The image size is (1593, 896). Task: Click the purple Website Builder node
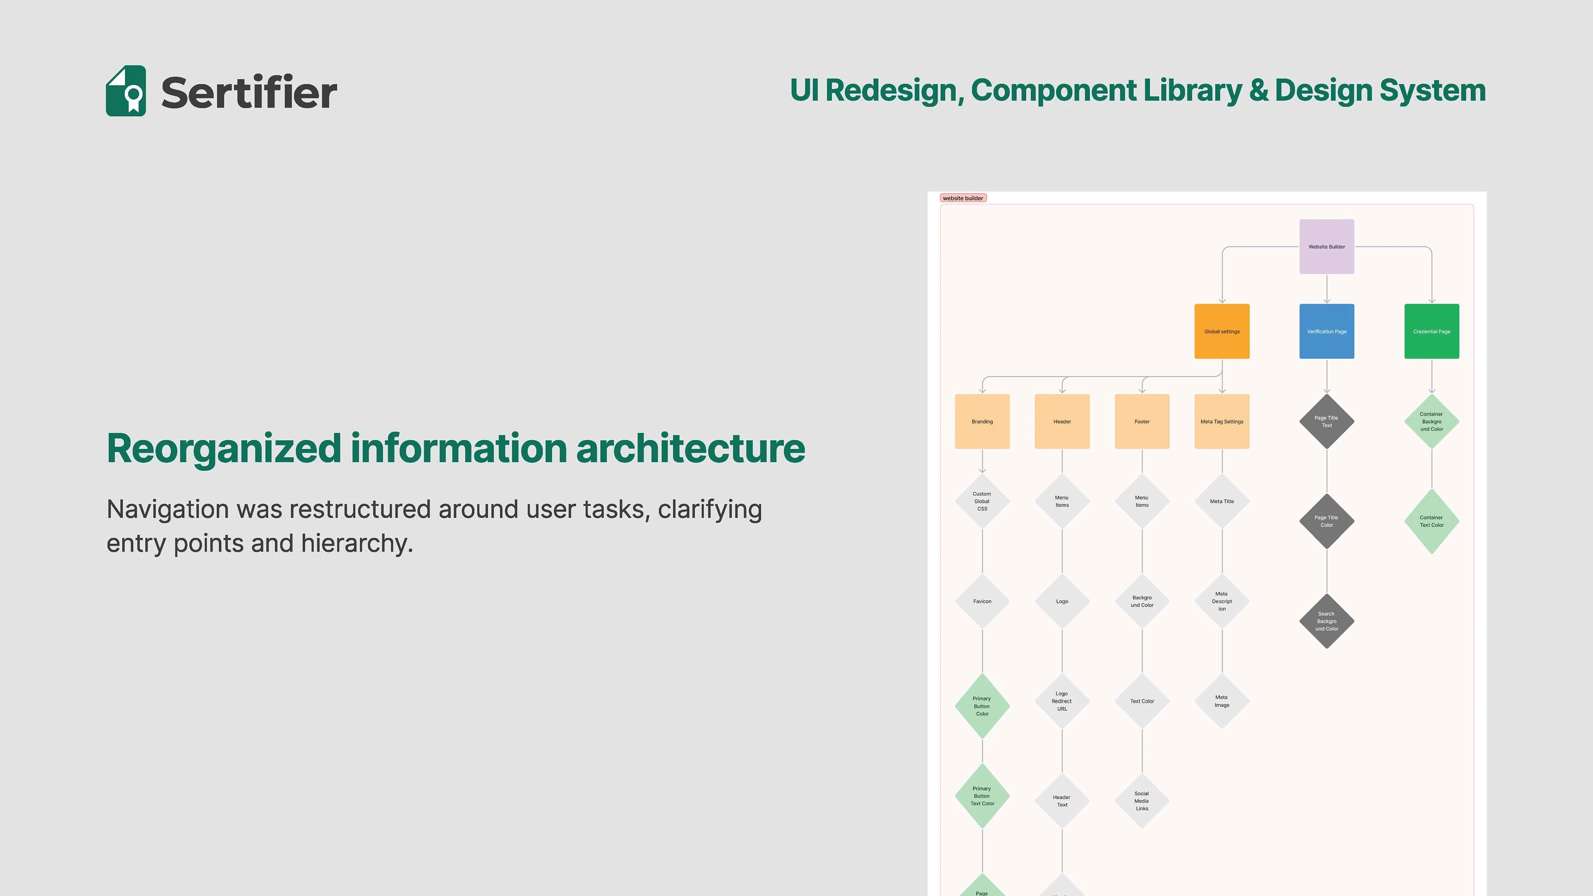[1327, 247]
